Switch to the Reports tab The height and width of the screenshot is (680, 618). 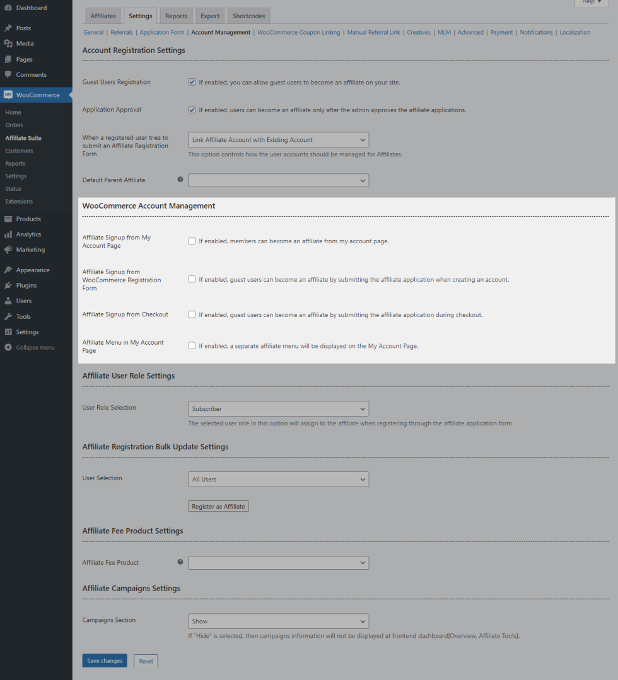click(x=177, y=16)
